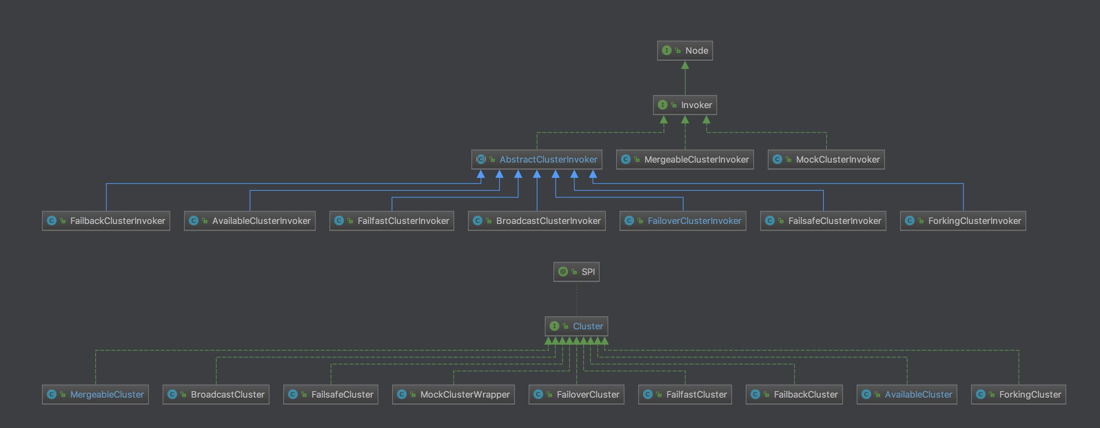This screenshot has width=1100, height=428.
Task: Open the Cluster interface link label
Action: click(x=588, y=326)
